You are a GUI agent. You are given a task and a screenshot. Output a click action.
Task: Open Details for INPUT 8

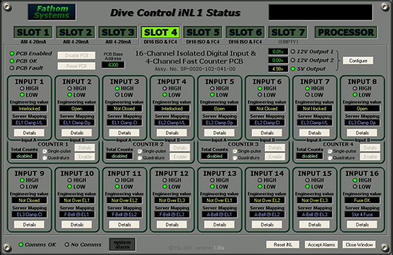pos(362,133)
